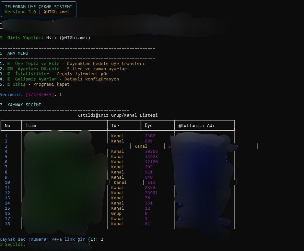Click row number "10" in the No column
This screenshot has height=251, width=304.
tap(7, 183)
